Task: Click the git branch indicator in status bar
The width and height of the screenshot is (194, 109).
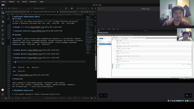Action: tap(8, 98)
